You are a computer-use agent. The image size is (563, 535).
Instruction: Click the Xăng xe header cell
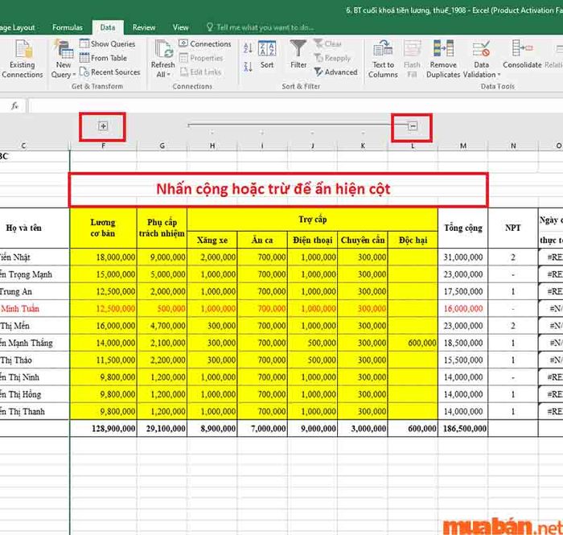pyautogui.click(x=212, y=240)
